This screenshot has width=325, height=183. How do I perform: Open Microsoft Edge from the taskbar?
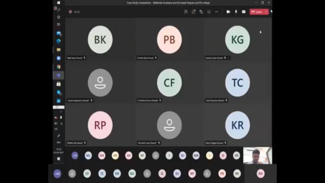59,41
